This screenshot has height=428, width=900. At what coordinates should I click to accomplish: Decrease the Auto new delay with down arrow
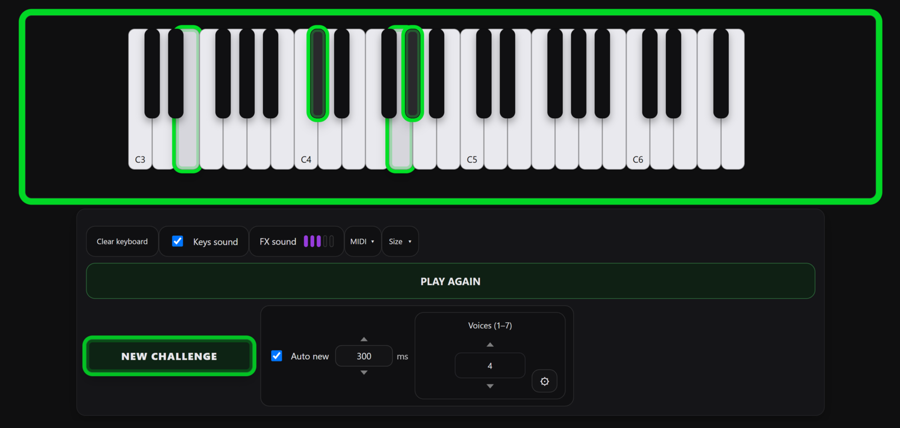coord(364,373)
